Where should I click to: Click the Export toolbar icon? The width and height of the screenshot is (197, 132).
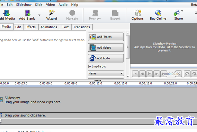pos(115,13)
